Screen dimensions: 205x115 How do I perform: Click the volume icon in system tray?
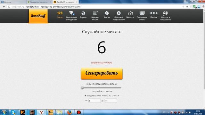(190, 112)
